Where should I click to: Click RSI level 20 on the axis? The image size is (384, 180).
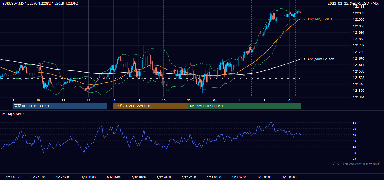[354, 159]
